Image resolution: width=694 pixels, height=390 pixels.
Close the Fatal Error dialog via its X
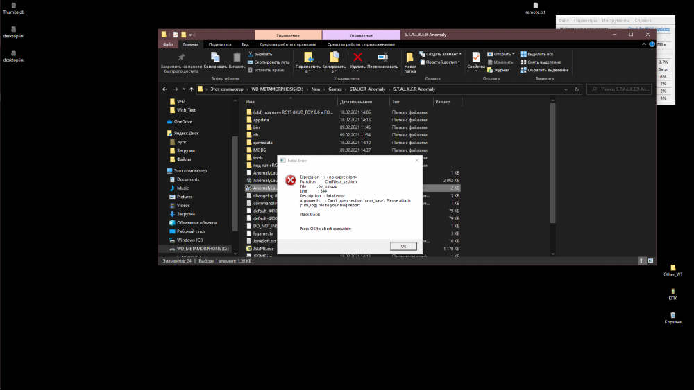point(417,160)
